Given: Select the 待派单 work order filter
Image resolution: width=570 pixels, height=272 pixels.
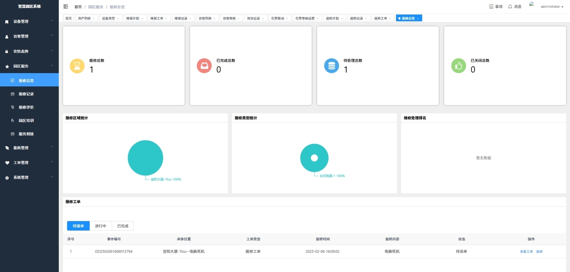Looking at the screenshot, I should (x=78, y=226).
